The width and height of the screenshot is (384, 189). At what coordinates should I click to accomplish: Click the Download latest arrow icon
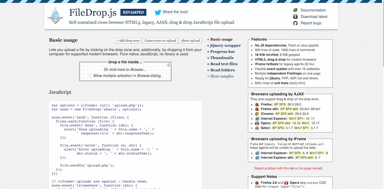point(295,16)
